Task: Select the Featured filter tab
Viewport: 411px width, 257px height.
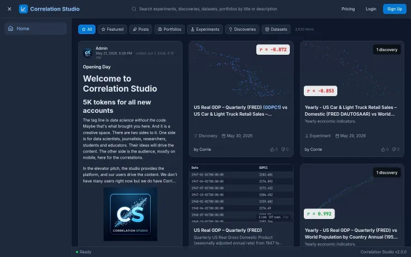Action: (112, 30)
